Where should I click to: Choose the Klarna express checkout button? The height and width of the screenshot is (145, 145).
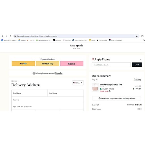point(72,63)
